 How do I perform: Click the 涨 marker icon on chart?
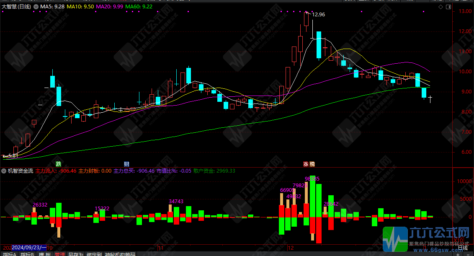pos(306,163)
